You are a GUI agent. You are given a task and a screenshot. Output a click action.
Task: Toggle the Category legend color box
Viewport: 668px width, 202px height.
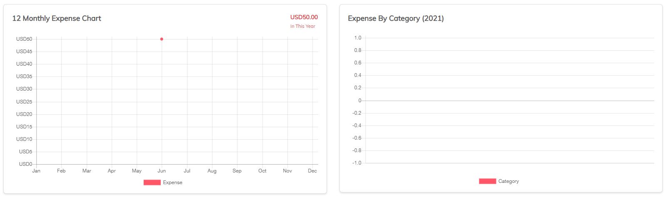[x=487, y=181]
